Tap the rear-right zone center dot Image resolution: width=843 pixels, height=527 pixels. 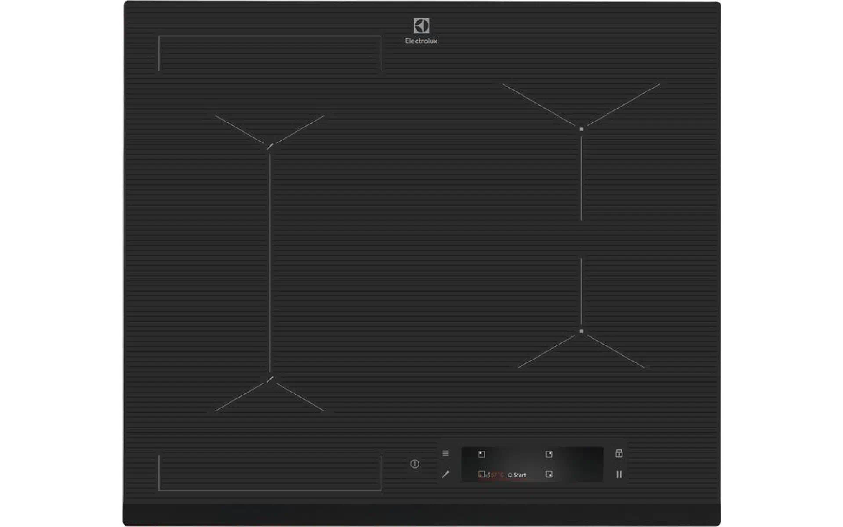581,129
